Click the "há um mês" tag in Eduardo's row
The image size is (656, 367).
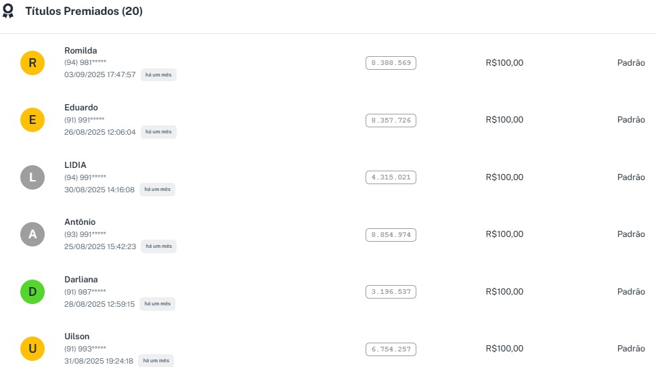click(x=158, y=132)
